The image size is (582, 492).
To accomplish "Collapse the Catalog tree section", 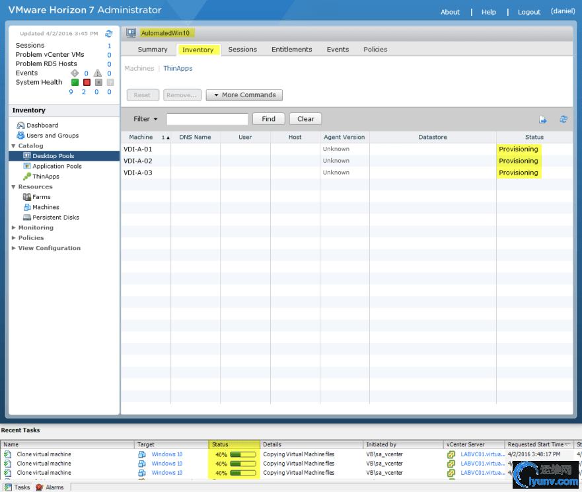I will (x=13, y=145).
